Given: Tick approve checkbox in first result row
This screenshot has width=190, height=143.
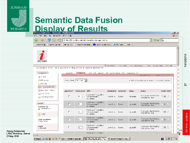Looking at the screenshot, I should [x=69, y=96].
